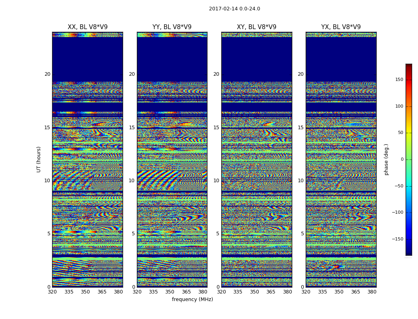Click the y-axis tick 5 of XX panel

click(49, 234)
